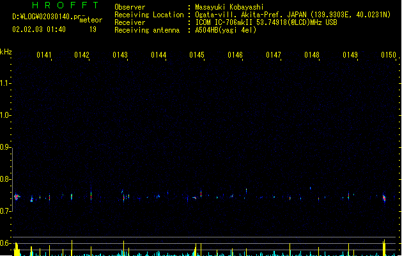The image size is (402, 256).
Task: Click the yellow intensity bar near 0150
Action: pyautogui.click(x=384, y=248)
